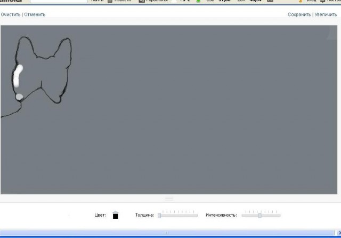Image resolution: width=341 pixels, height=238 pixels.
Task: Click the settings gear icon in top toolbar
Action: click(323, 1)
